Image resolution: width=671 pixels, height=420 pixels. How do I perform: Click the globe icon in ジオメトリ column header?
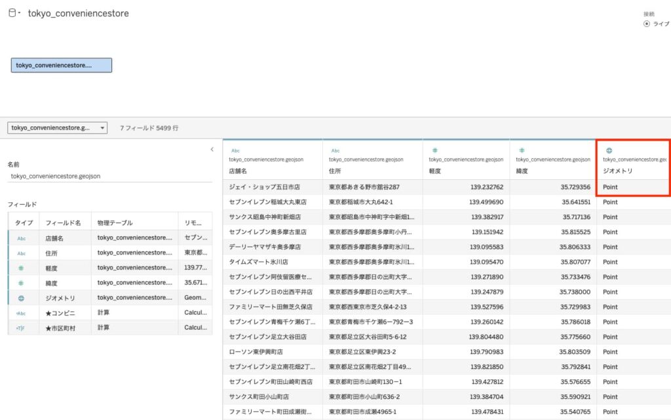[x=609, y=150]
